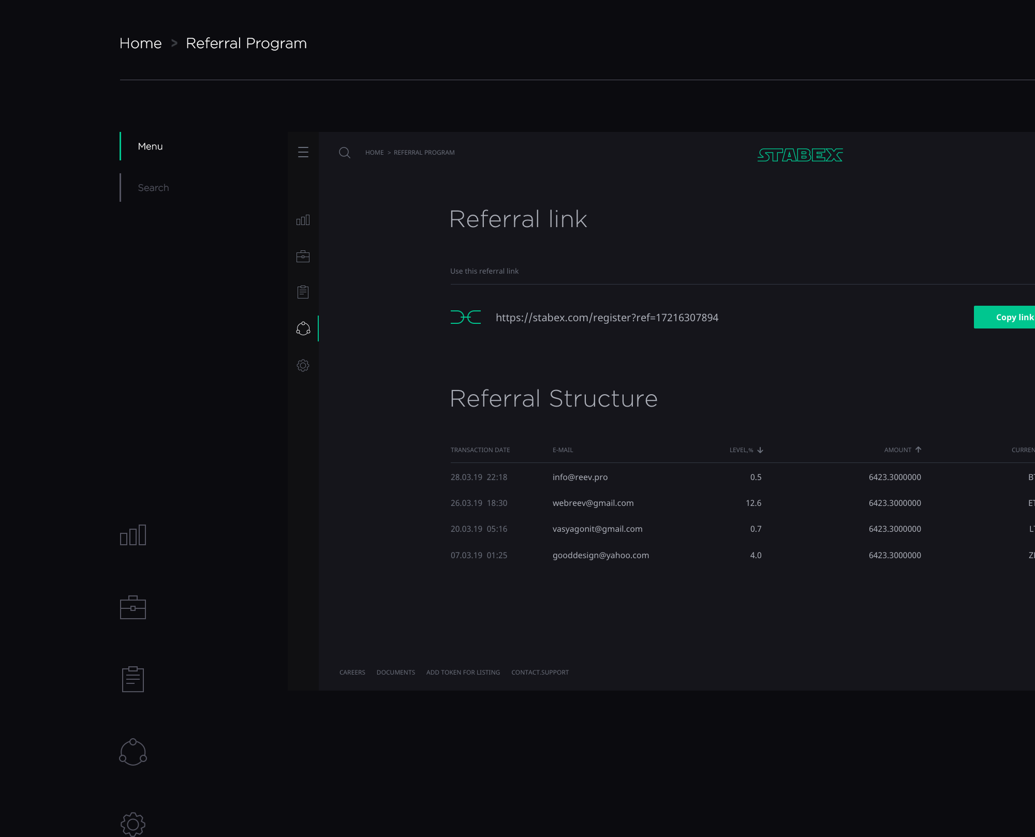Open Add Token For Listing link
This screenshot has width=1035, height=837.
pyautogui.click(x=463, y=672)
